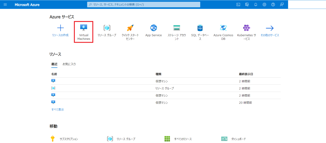This screenshot has height=143, width=326.
Task: Select the 最近 tab
Action: pos(54,64)
